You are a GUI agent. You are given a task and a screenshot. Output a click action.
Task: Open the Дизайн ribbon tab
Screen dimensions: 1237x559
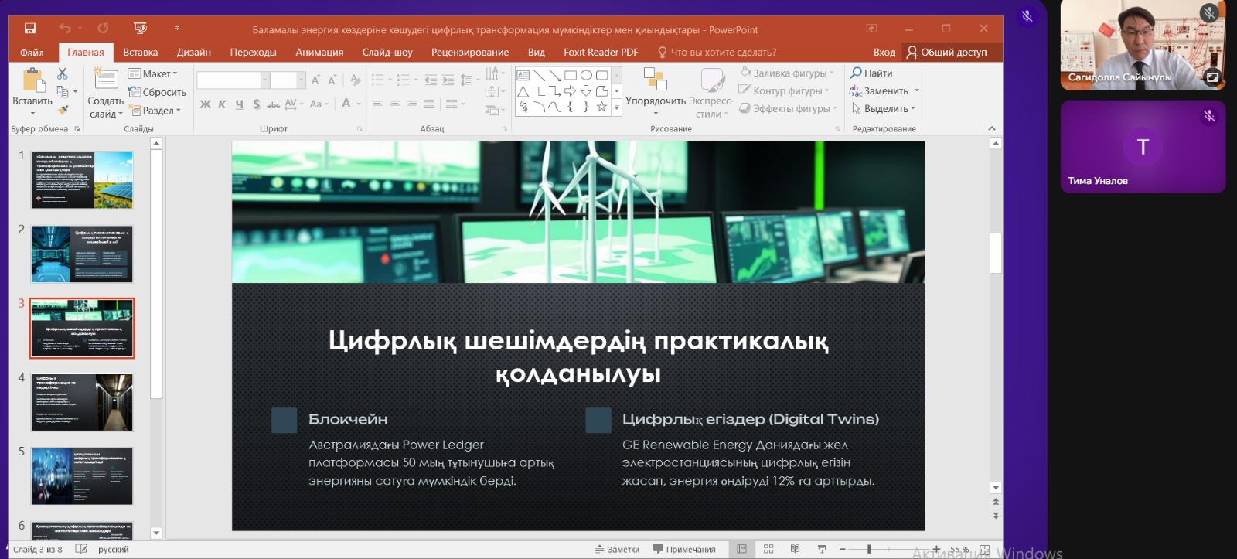coord(193,52)
